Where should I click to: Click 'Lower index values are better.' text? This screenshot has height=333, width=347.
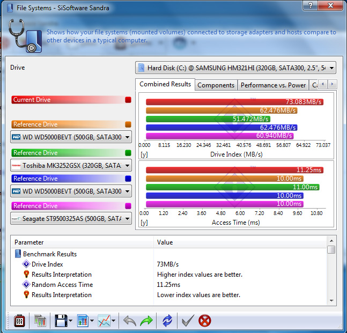[198, 295]
